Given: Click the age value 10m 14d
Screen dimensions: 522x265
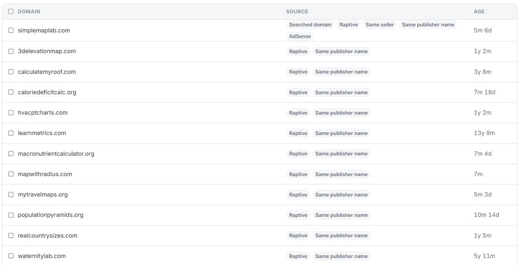Looking at the screenshot, I should pyautogui.click(x=486, y=215).
